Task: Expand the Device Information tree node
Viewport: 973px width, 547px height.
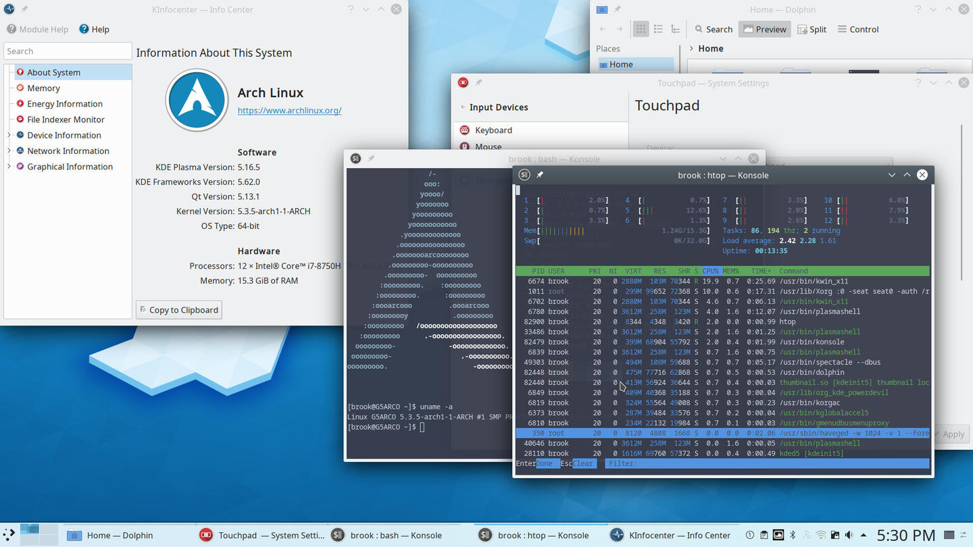Action: pyautogui.click(x=9, y=135)
